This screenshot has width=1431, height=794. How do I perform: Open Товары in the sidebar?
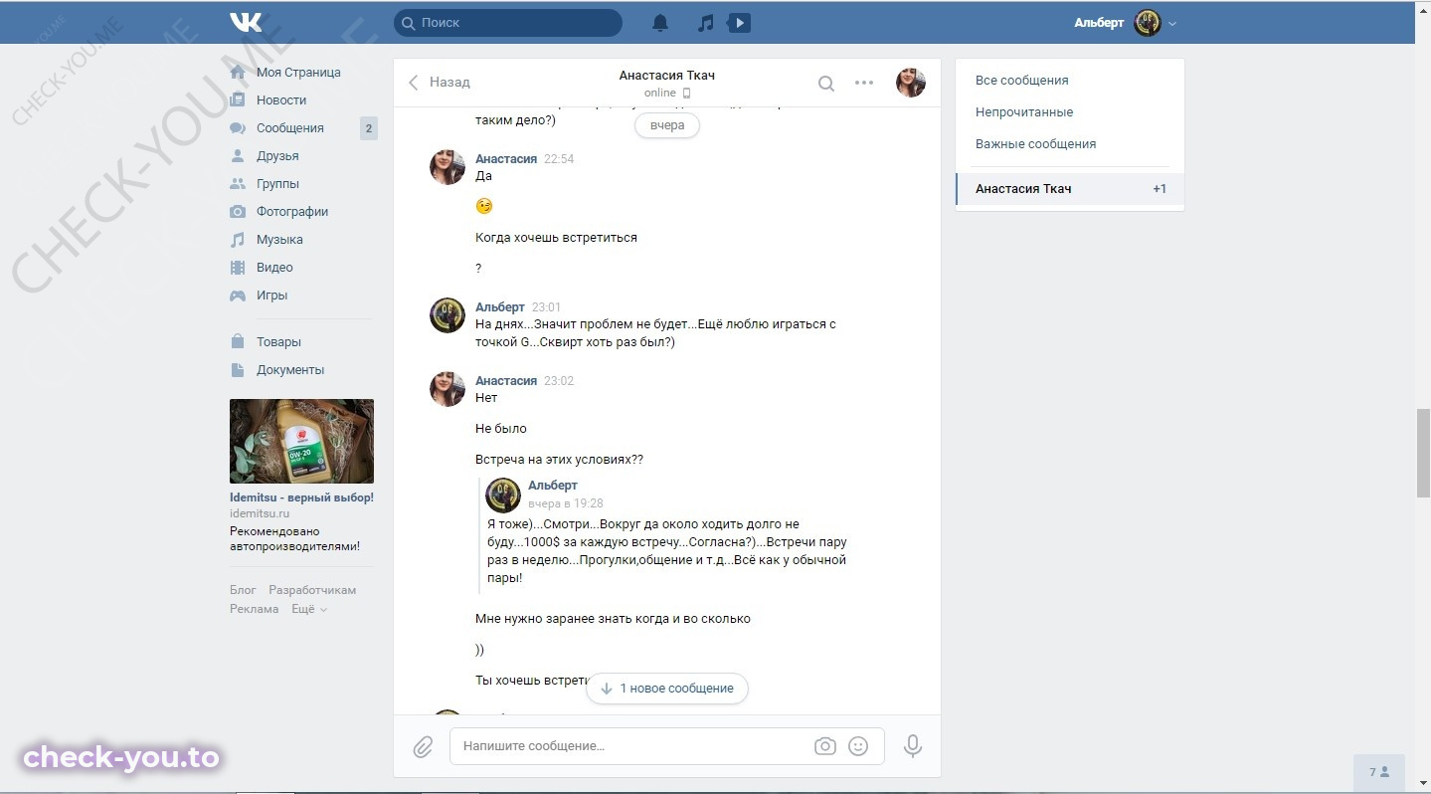pyautogui.click(x=278, y=342)
